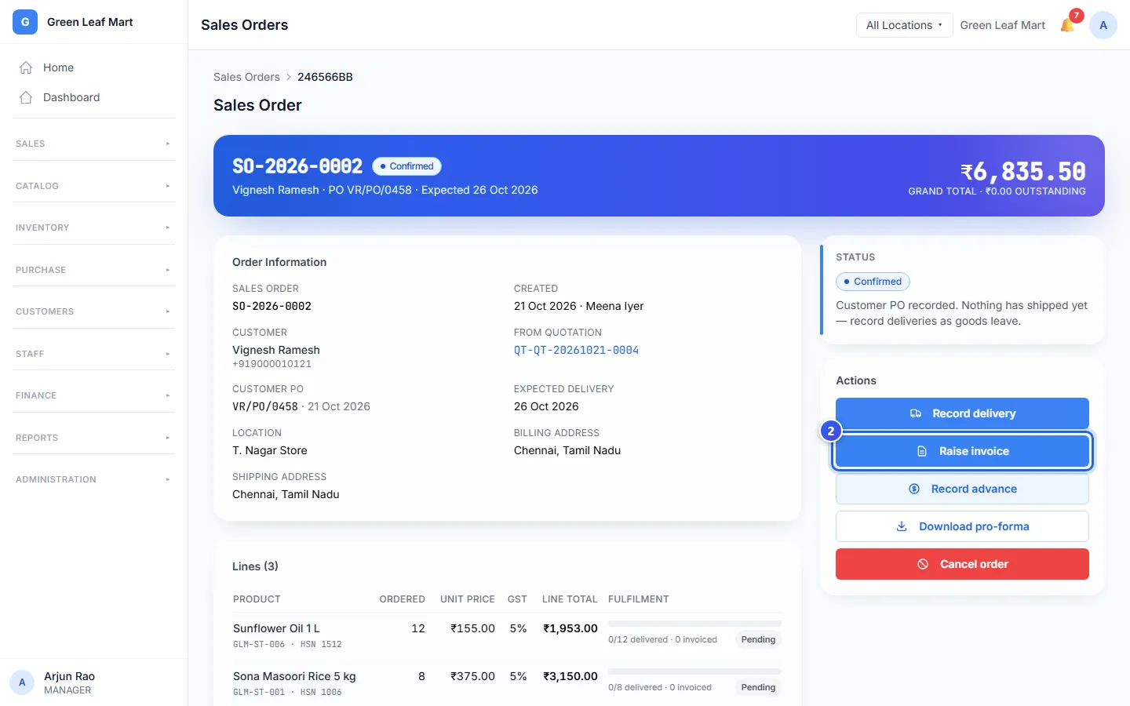Screen dimensions: 1130x706
Task: Expand the Catalog sidebar section
Action: 93,186
